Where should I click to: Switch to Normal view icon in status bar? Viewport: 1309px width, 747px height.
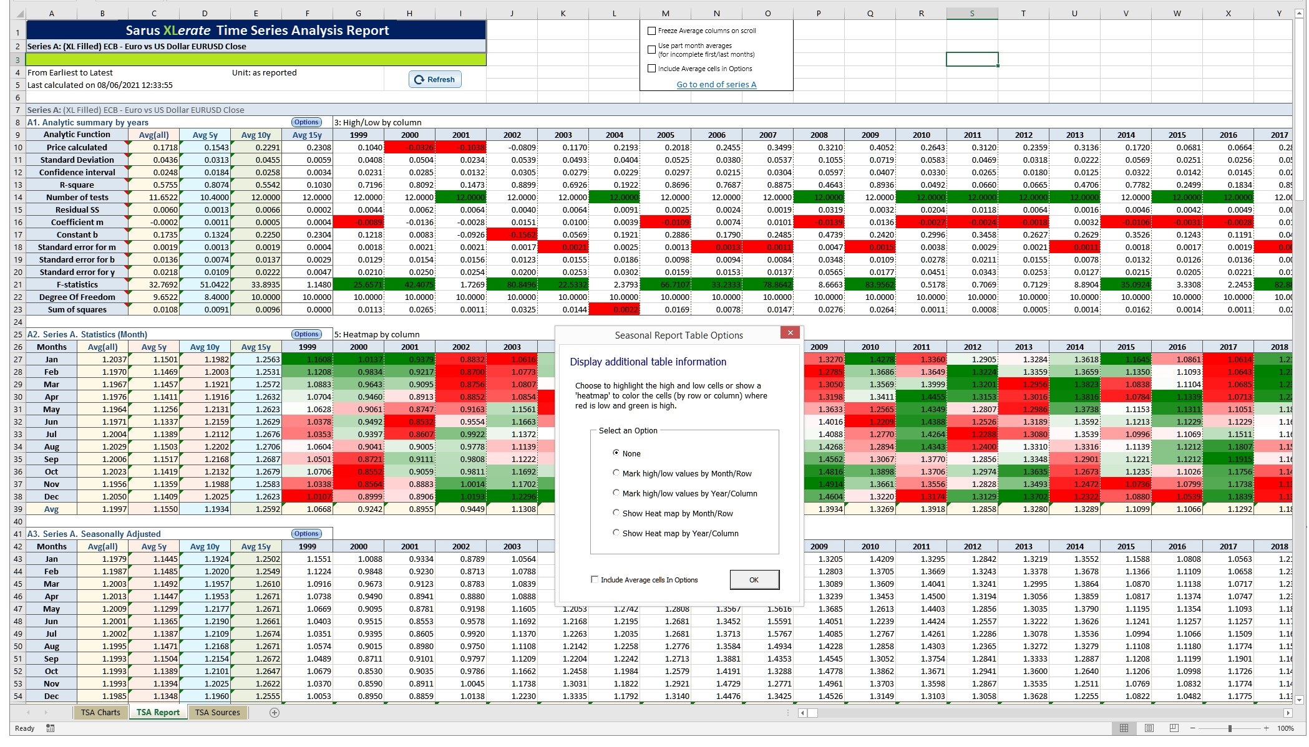pos(1124,728)
